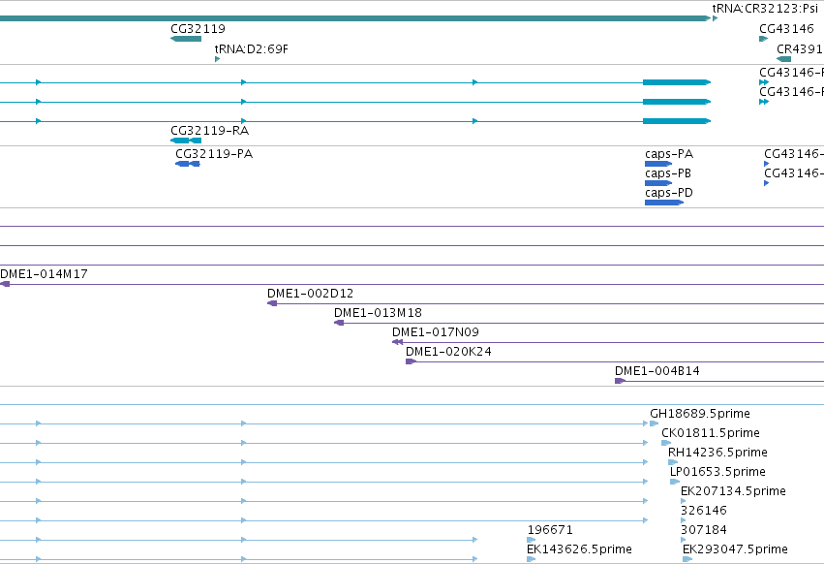
Task: Select the DME1-004B14 clone arrowhead
Action: [x=620, y=381]
